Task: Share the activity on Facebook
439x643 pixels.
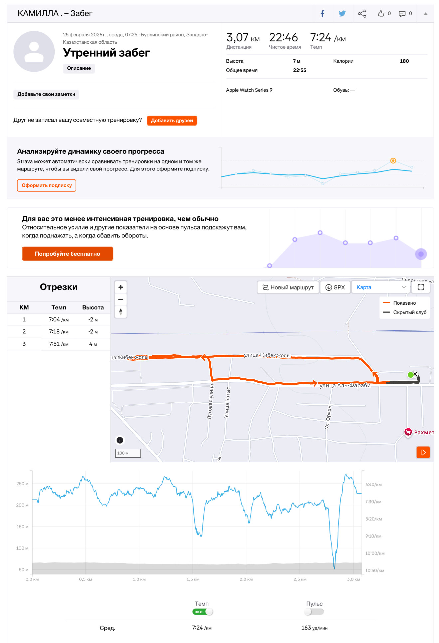Action: [x=322, y=14]
